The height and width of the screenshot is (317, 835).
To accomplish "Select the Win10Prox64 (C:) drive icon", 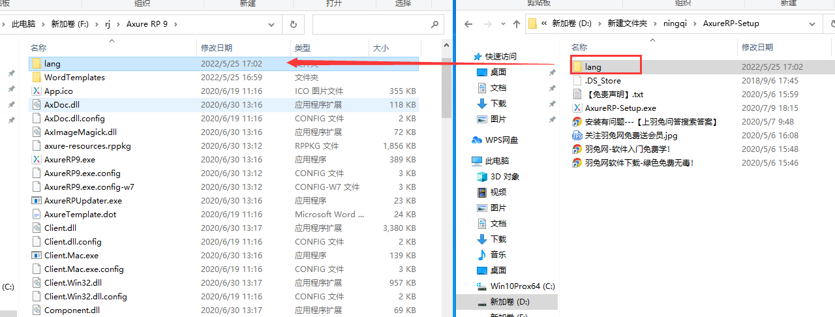I will pos(482,286).
